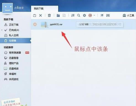This screenshot has width=136, height=106.
Task: Click the X delete icon in toolbar
Action: (x=40, y=15)
